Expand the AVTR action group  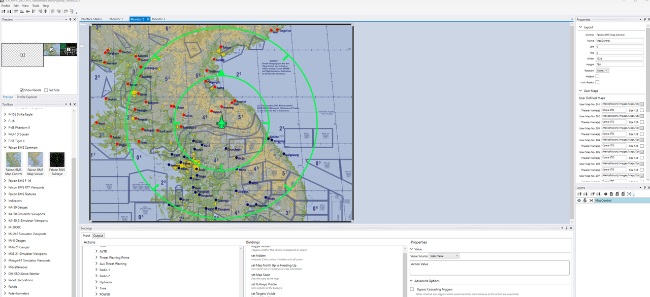96,251
